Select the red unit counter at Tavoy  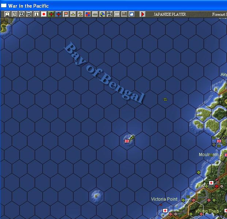coord(216,186)
